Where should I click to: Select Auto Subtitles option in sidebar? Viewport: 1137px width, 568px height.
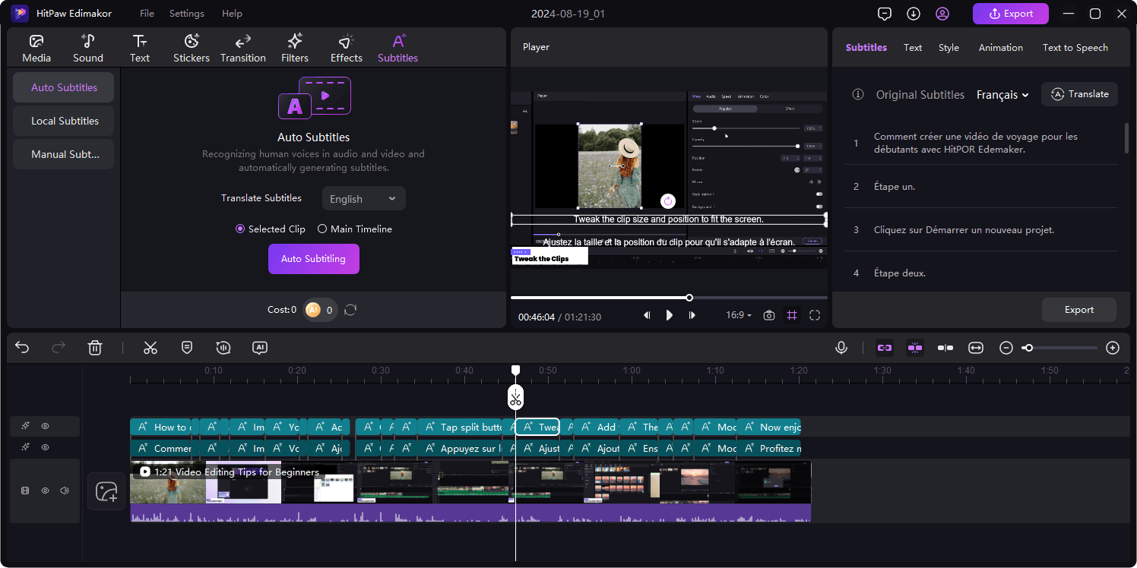point(64,87)
